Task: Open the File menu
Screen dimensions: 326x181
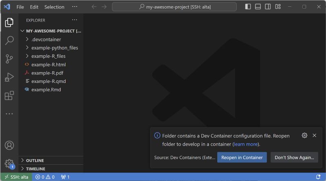Action: click(20, 7)
